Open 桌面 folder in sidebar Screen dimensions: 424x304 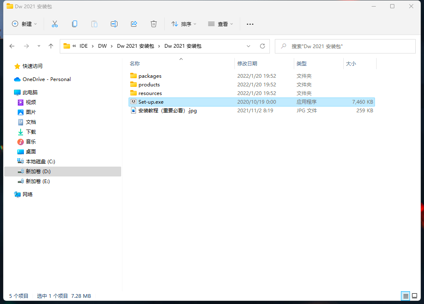(x=27, y=152)
